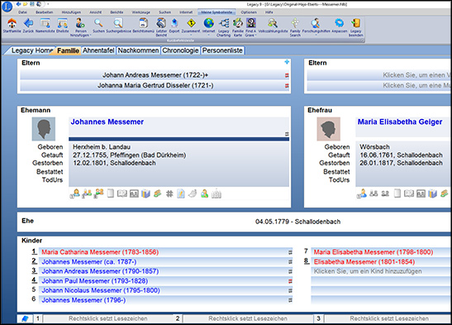Click the Ehefrau silhouette portrait
The image size is (452, 325).
click(329, 129)
